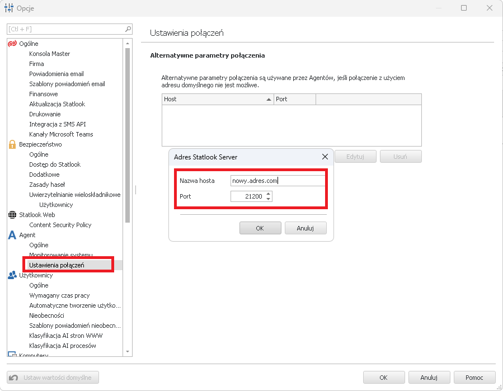
Task: Click the Nazwa hosta input field
Action: coord(278,181)
